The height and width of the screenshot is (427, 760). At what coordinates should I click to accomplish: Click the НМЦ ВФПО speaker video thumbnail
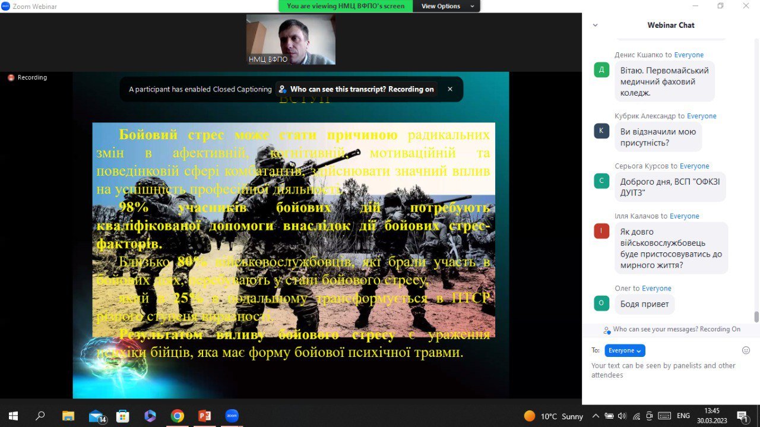coord(291,39)
